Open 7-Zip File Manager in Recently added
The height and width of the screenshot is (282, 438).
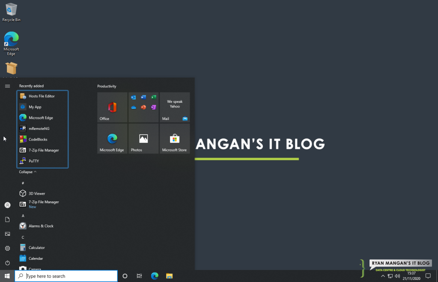tap(42, 150)
